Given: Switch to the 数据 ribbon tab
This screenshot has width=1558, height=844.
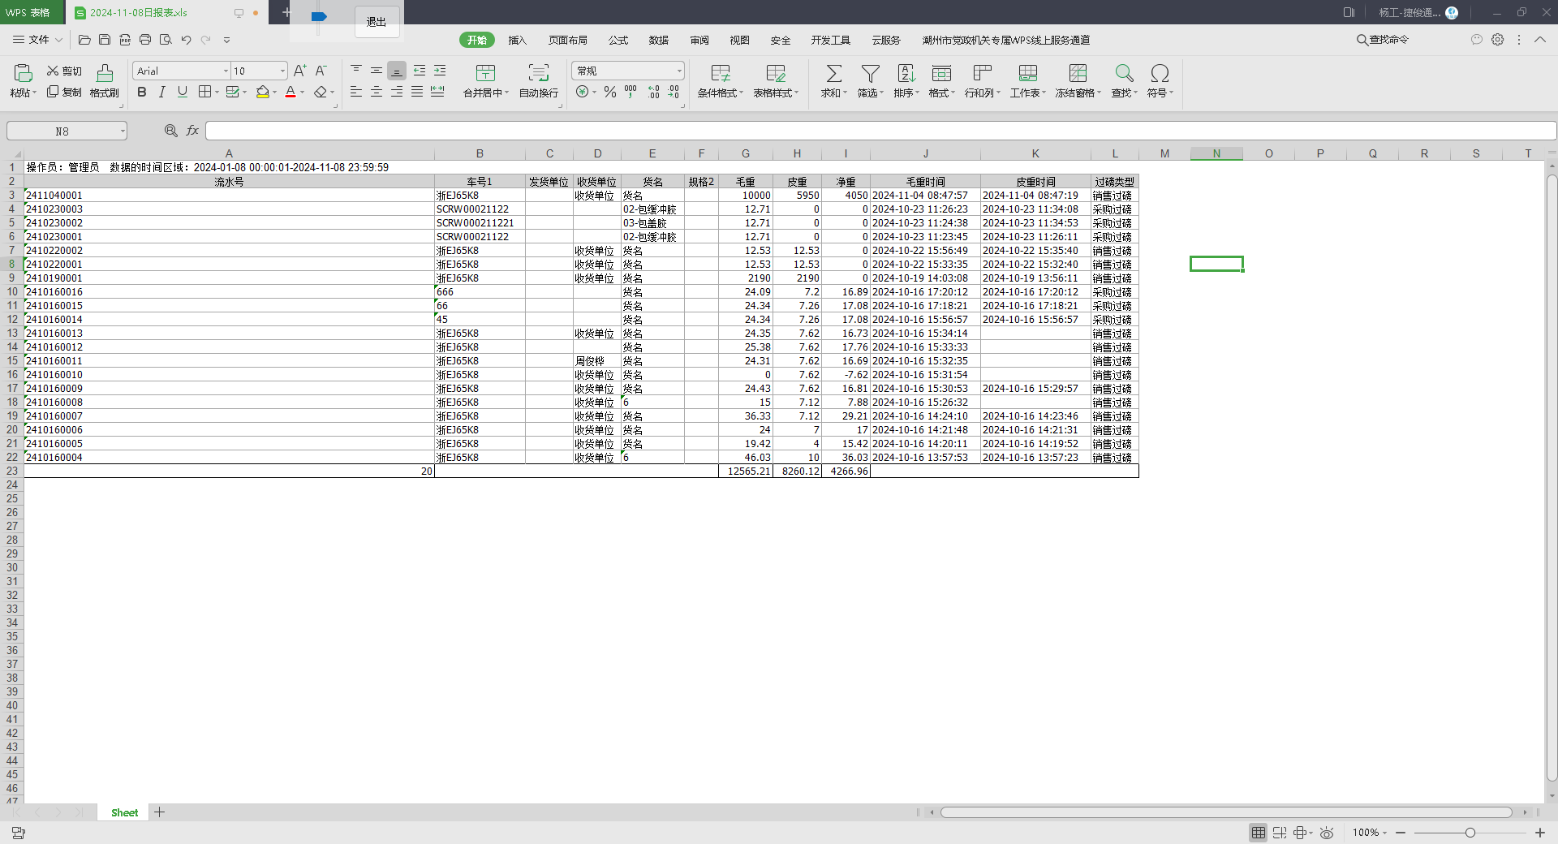Looking at the screenshot, I should 658,40.
